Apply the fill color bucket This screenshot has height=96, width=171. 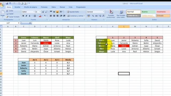coord(40,16)
